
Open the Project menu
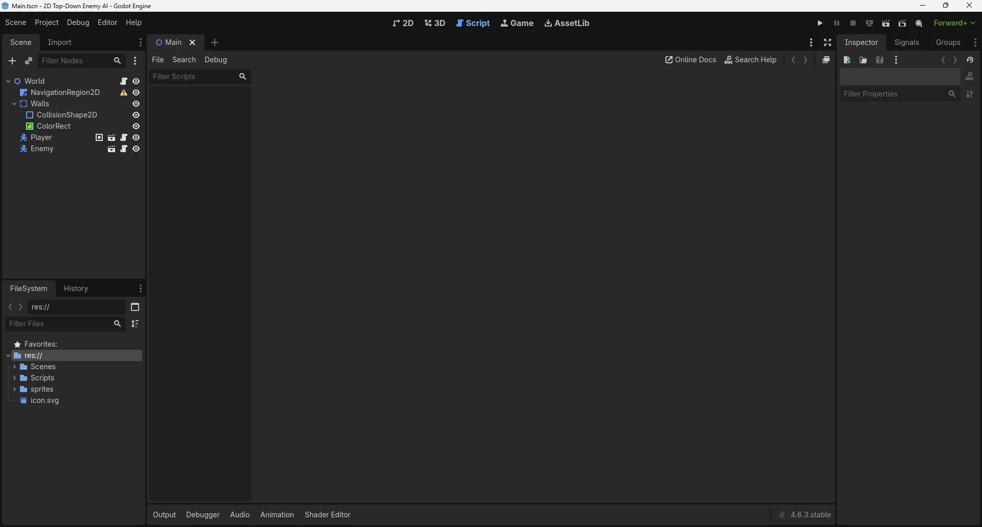[47, 22]
